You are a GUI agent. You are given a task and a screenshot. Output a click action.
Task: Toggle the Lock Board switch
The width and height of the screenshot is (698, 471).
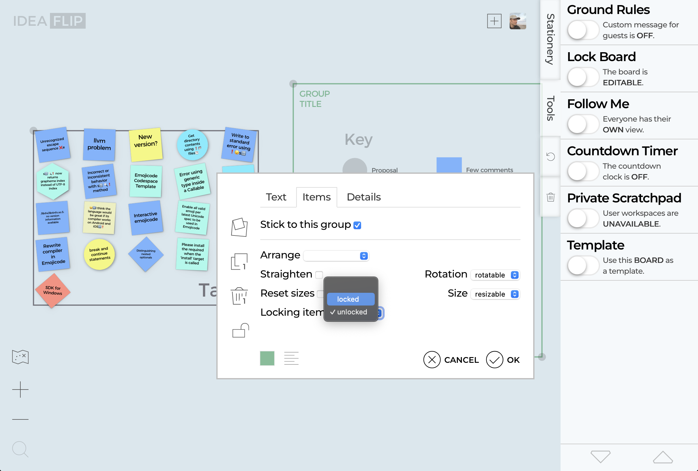point(583,77)
